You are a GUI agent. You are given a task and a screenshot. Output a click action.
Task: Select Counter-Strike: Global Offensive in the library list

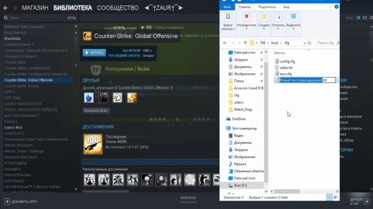(x=29, y=80)
